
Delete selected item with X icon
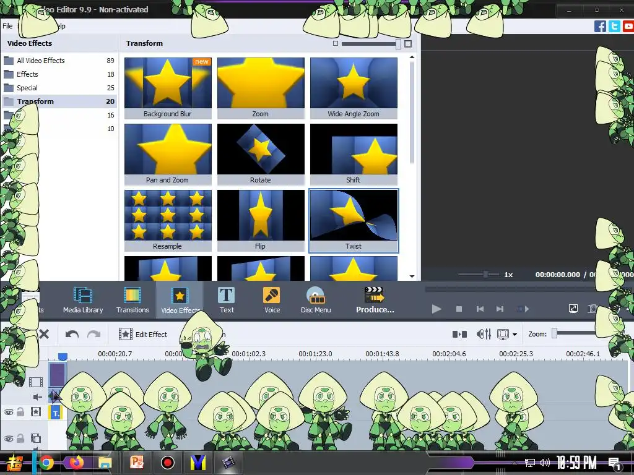pyautogui.click(x=44, y=334)
